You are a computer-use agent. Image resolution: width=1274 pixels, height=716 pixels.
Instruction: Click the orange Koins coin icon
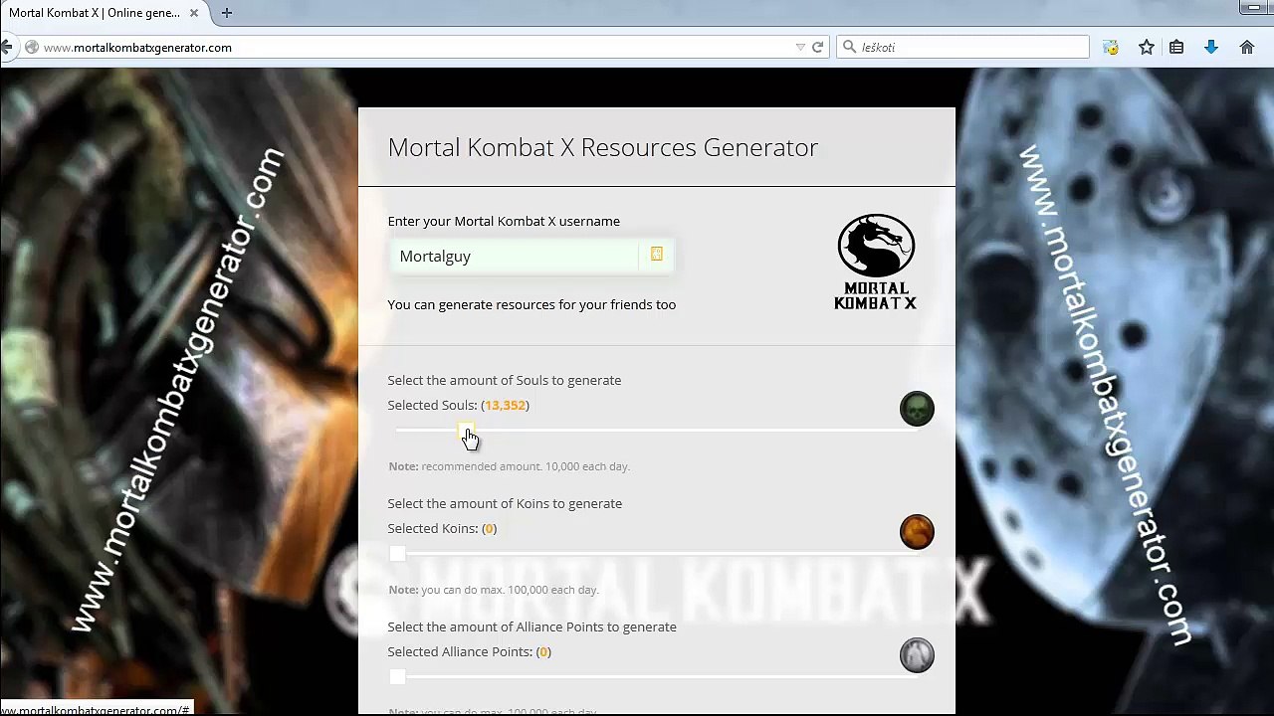click(x=917, y=532)
